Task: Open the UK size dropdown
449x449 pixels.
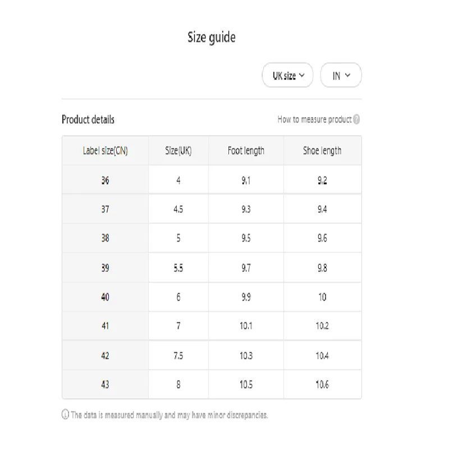Action: coord(287,75)
